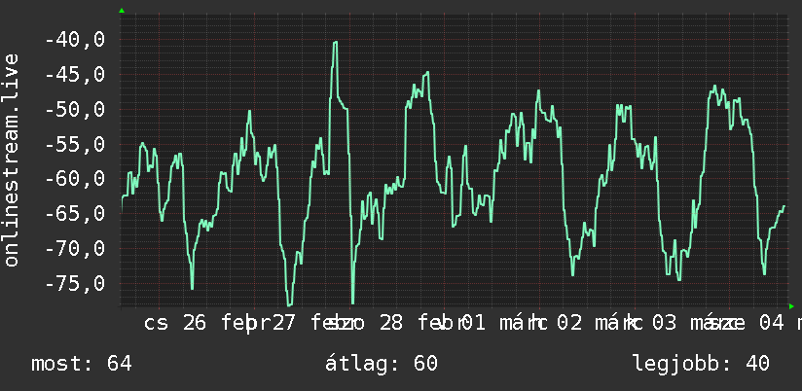Click the -75,0 y-axis label
The height and width of the screenshot is (391, 802).
75,284
